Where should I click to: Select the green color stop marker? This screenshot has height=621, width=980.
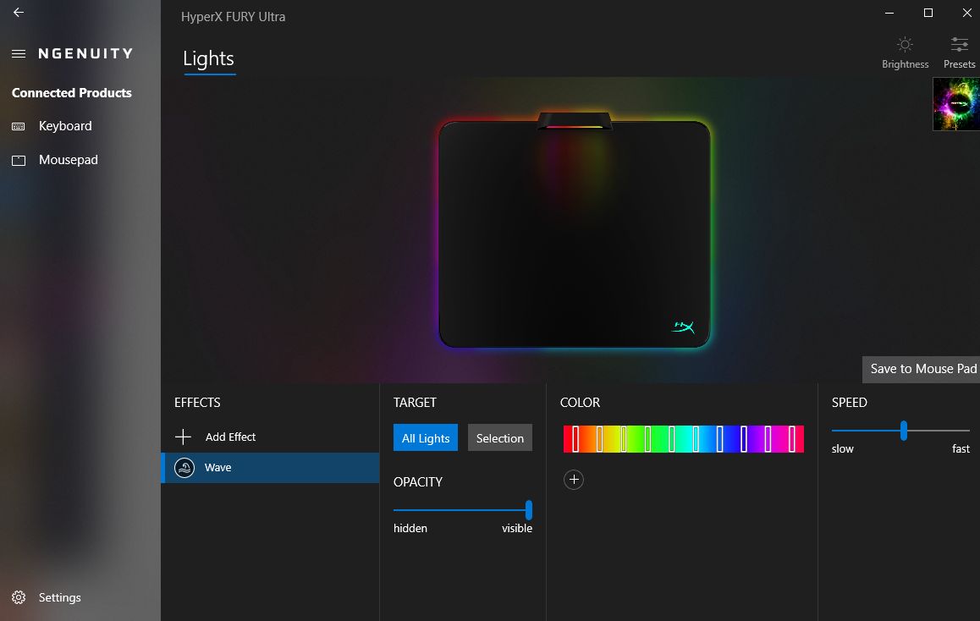pyautogui.click(x=647, y=439)
